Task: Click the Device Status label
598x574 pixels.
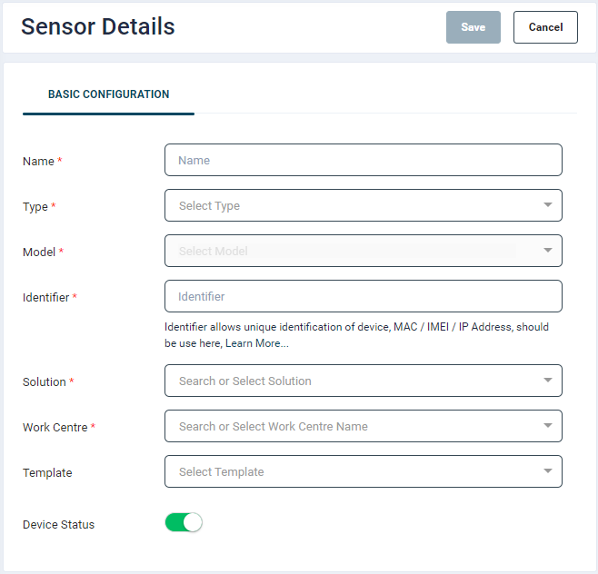Action: point(58,524)
